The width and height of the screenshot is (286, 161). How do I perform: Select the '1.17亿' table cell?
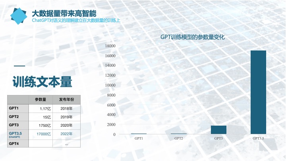click(x=41, y=109)
